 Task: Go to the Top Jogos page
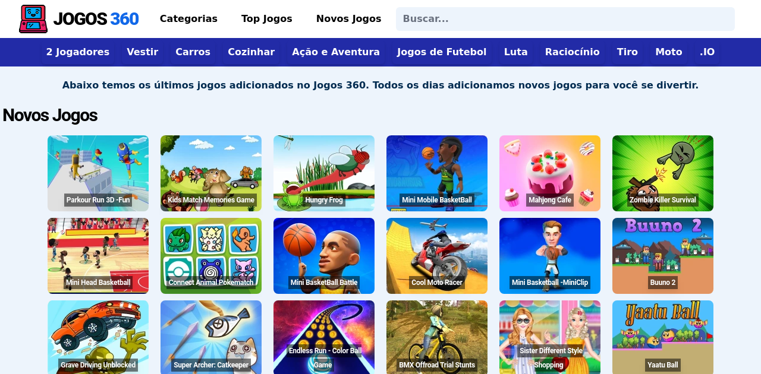coord(267,19)
